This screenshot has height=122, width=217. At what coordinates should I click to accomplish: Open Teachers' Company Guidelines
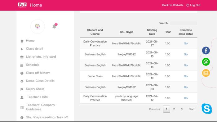pos(40,107)
